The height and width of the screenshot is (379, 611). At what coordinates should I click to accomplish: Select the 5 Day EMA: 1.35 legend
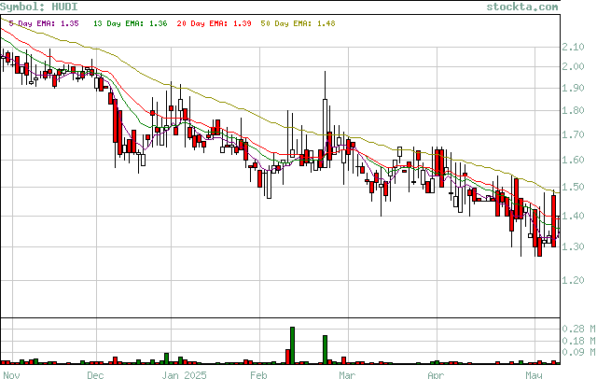click(x=44, y=23)
